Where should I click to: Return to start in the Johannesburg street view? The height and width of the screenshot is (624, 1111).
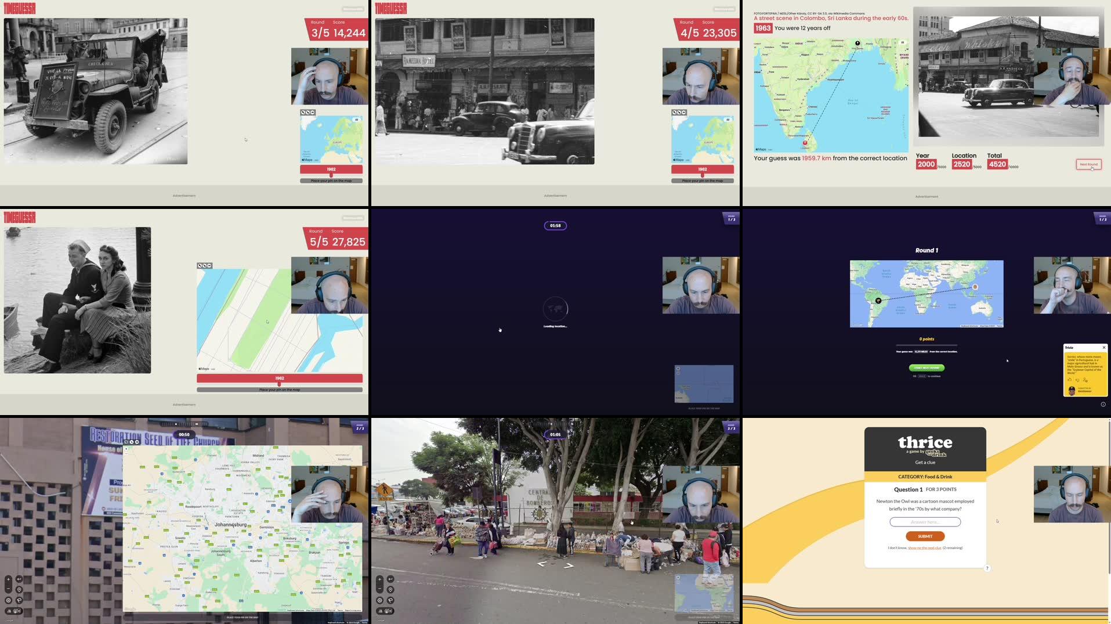click(19, 579)
